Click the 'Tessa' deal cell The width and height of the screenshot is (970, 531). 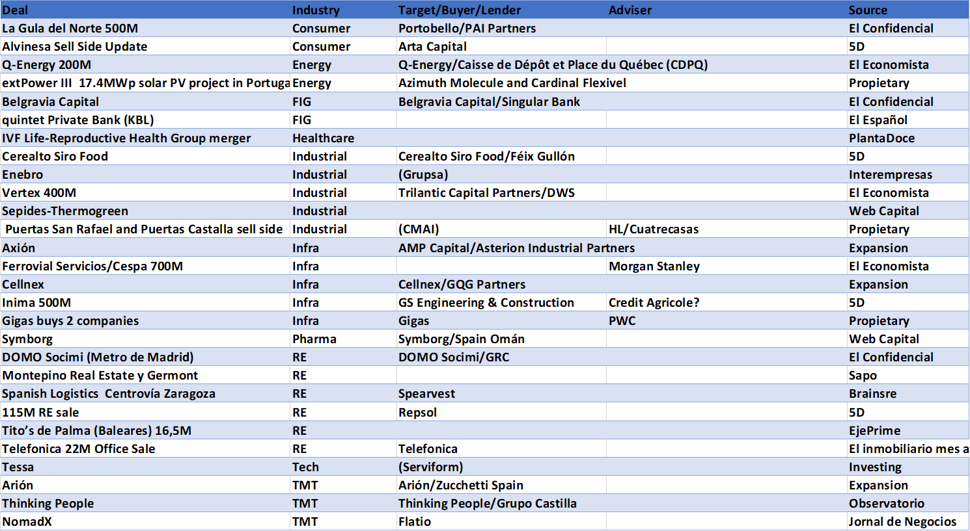tap(145, 467)
